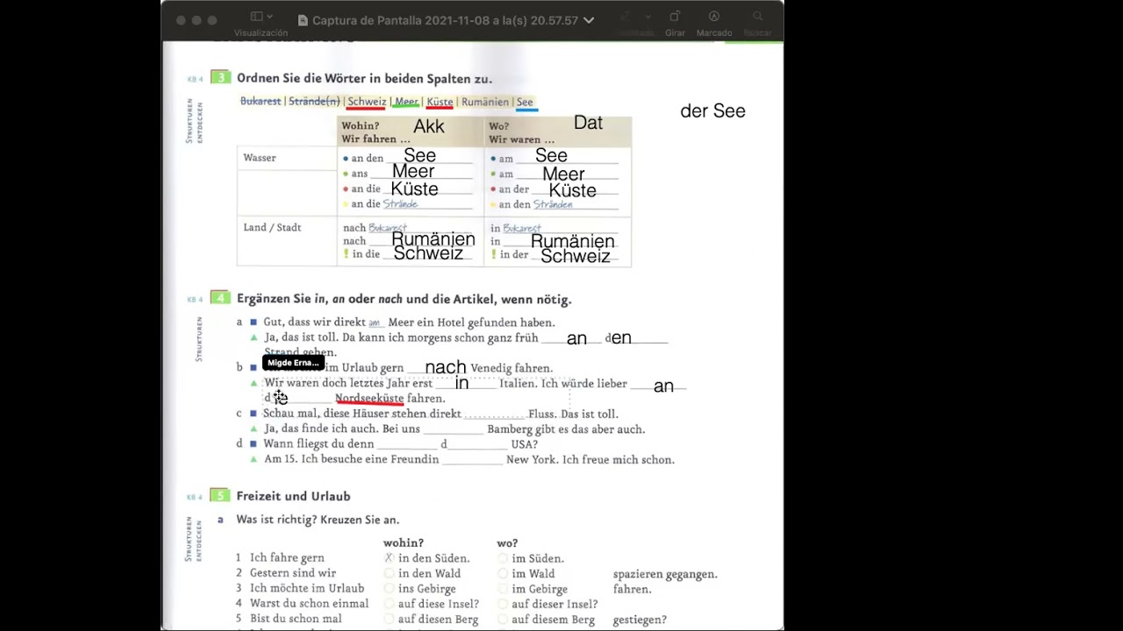Image resolution: width=1123 pixels, height=631 pixels.
Task: Minimize the Preview window with the middle button
Action: point(197,20)
